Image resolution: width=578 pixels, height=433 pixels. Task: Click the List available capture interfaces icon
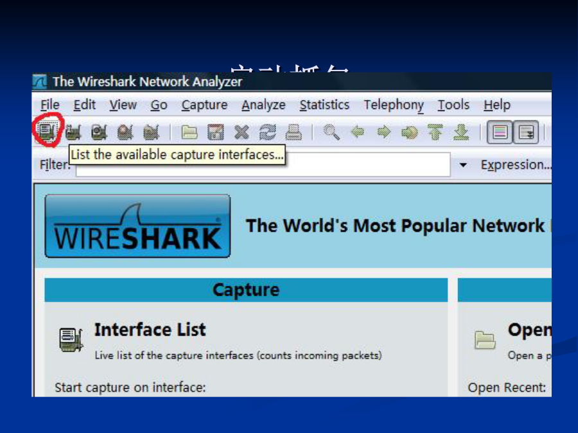coord(48,132)
